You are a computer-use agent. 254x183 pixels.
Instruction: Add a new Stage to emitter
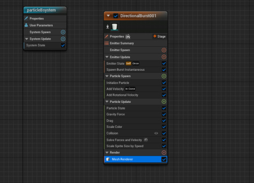point(159,36)
